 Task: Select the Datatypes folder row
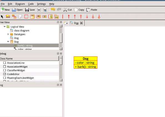pos(20,34)
